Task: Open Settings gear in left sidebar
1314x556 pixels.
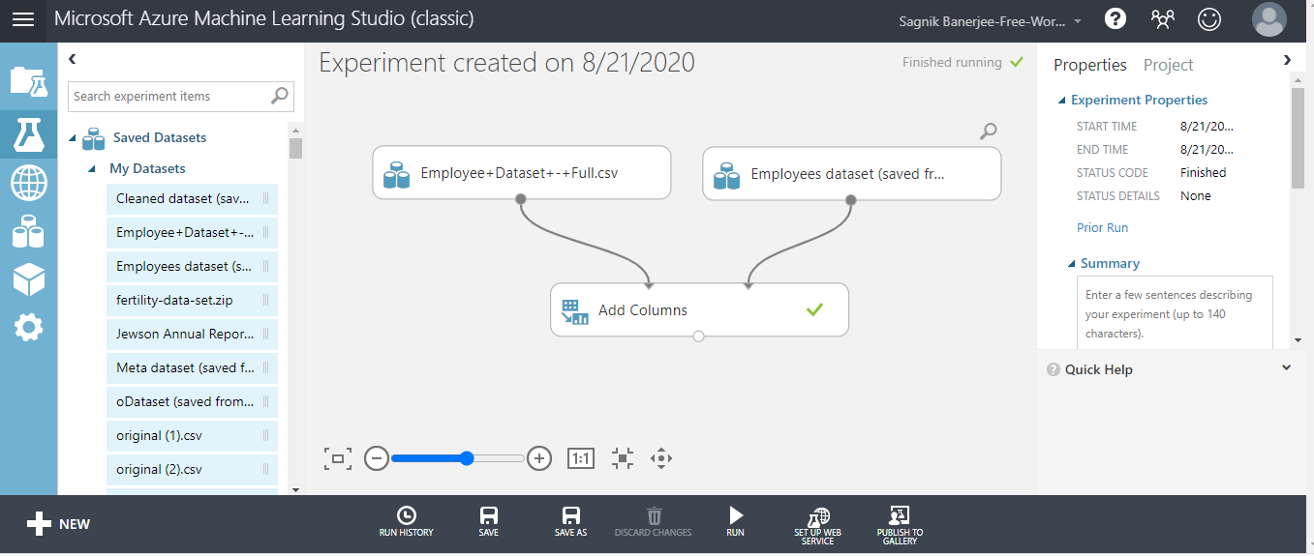Action: [28, 328]
